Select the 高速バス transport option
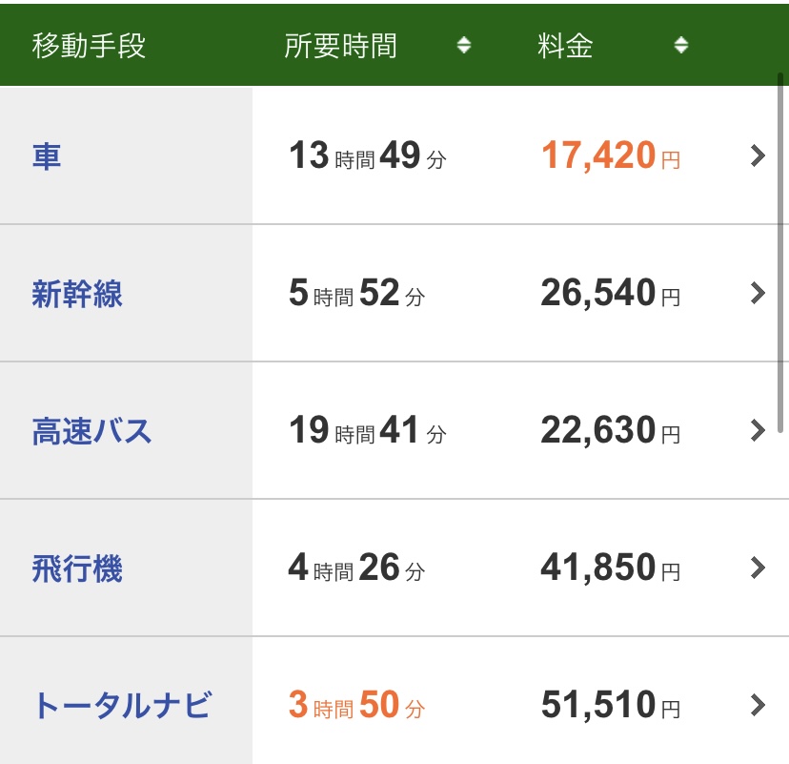This screenshot has width=789, height=764. click(x=91, y=431)
